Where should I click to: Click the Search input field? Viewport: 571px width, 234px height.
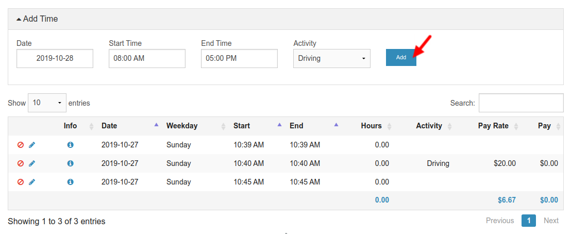520,103
